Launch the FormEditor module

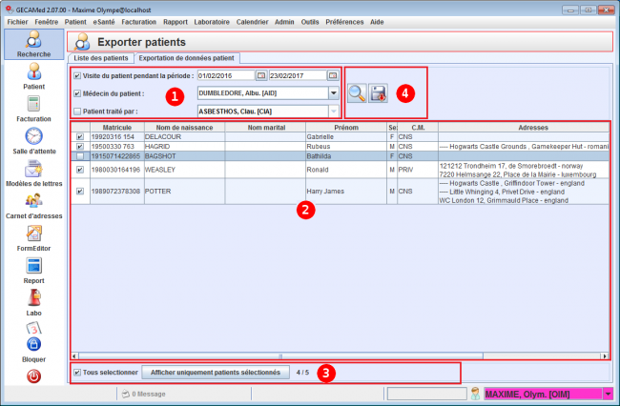click(33, 236)
